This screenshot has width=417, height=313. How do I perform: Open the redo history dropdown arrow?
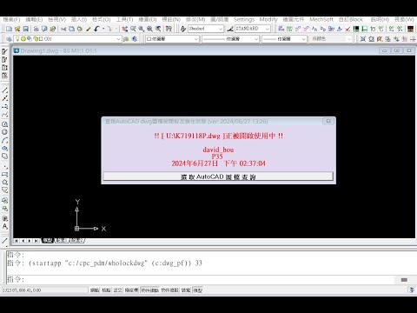click(x=116, y=29)
